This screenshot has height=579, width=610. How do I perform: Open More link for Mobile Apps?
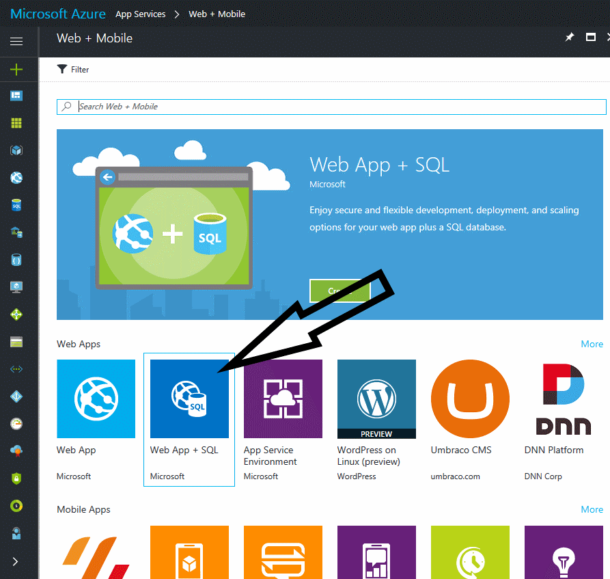(x=592, y=510)
